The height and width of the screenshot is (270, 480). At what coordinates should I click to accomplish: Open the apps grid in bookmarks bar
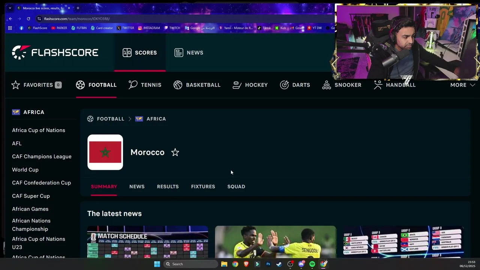[10, 28]
